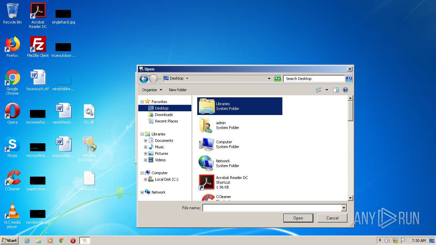Expand the Desktop breadcrumb arrow
The width and height of the screenshot is (436, 245).
pos(187,78)
